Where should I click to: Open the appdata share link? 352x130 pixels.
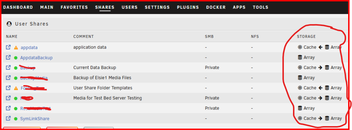29,47
